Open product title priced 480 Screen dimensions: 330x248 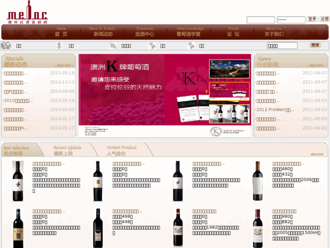(x=288, y=164)
